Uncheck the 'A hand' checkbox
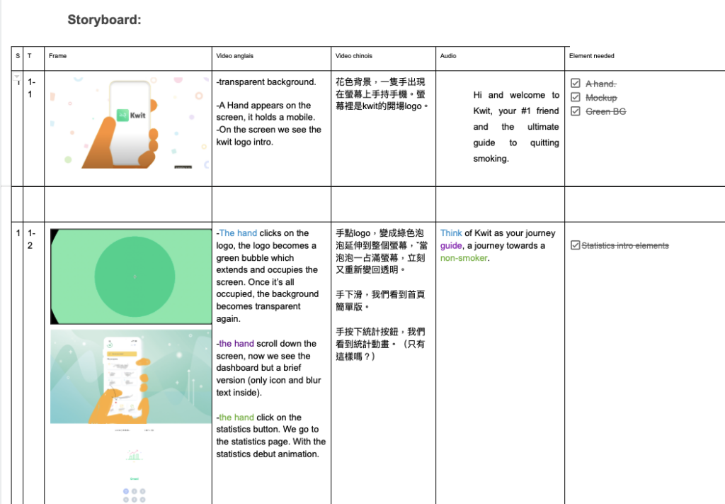The width and height of the screenshot is (725, 504). click(x=576, y=84)
